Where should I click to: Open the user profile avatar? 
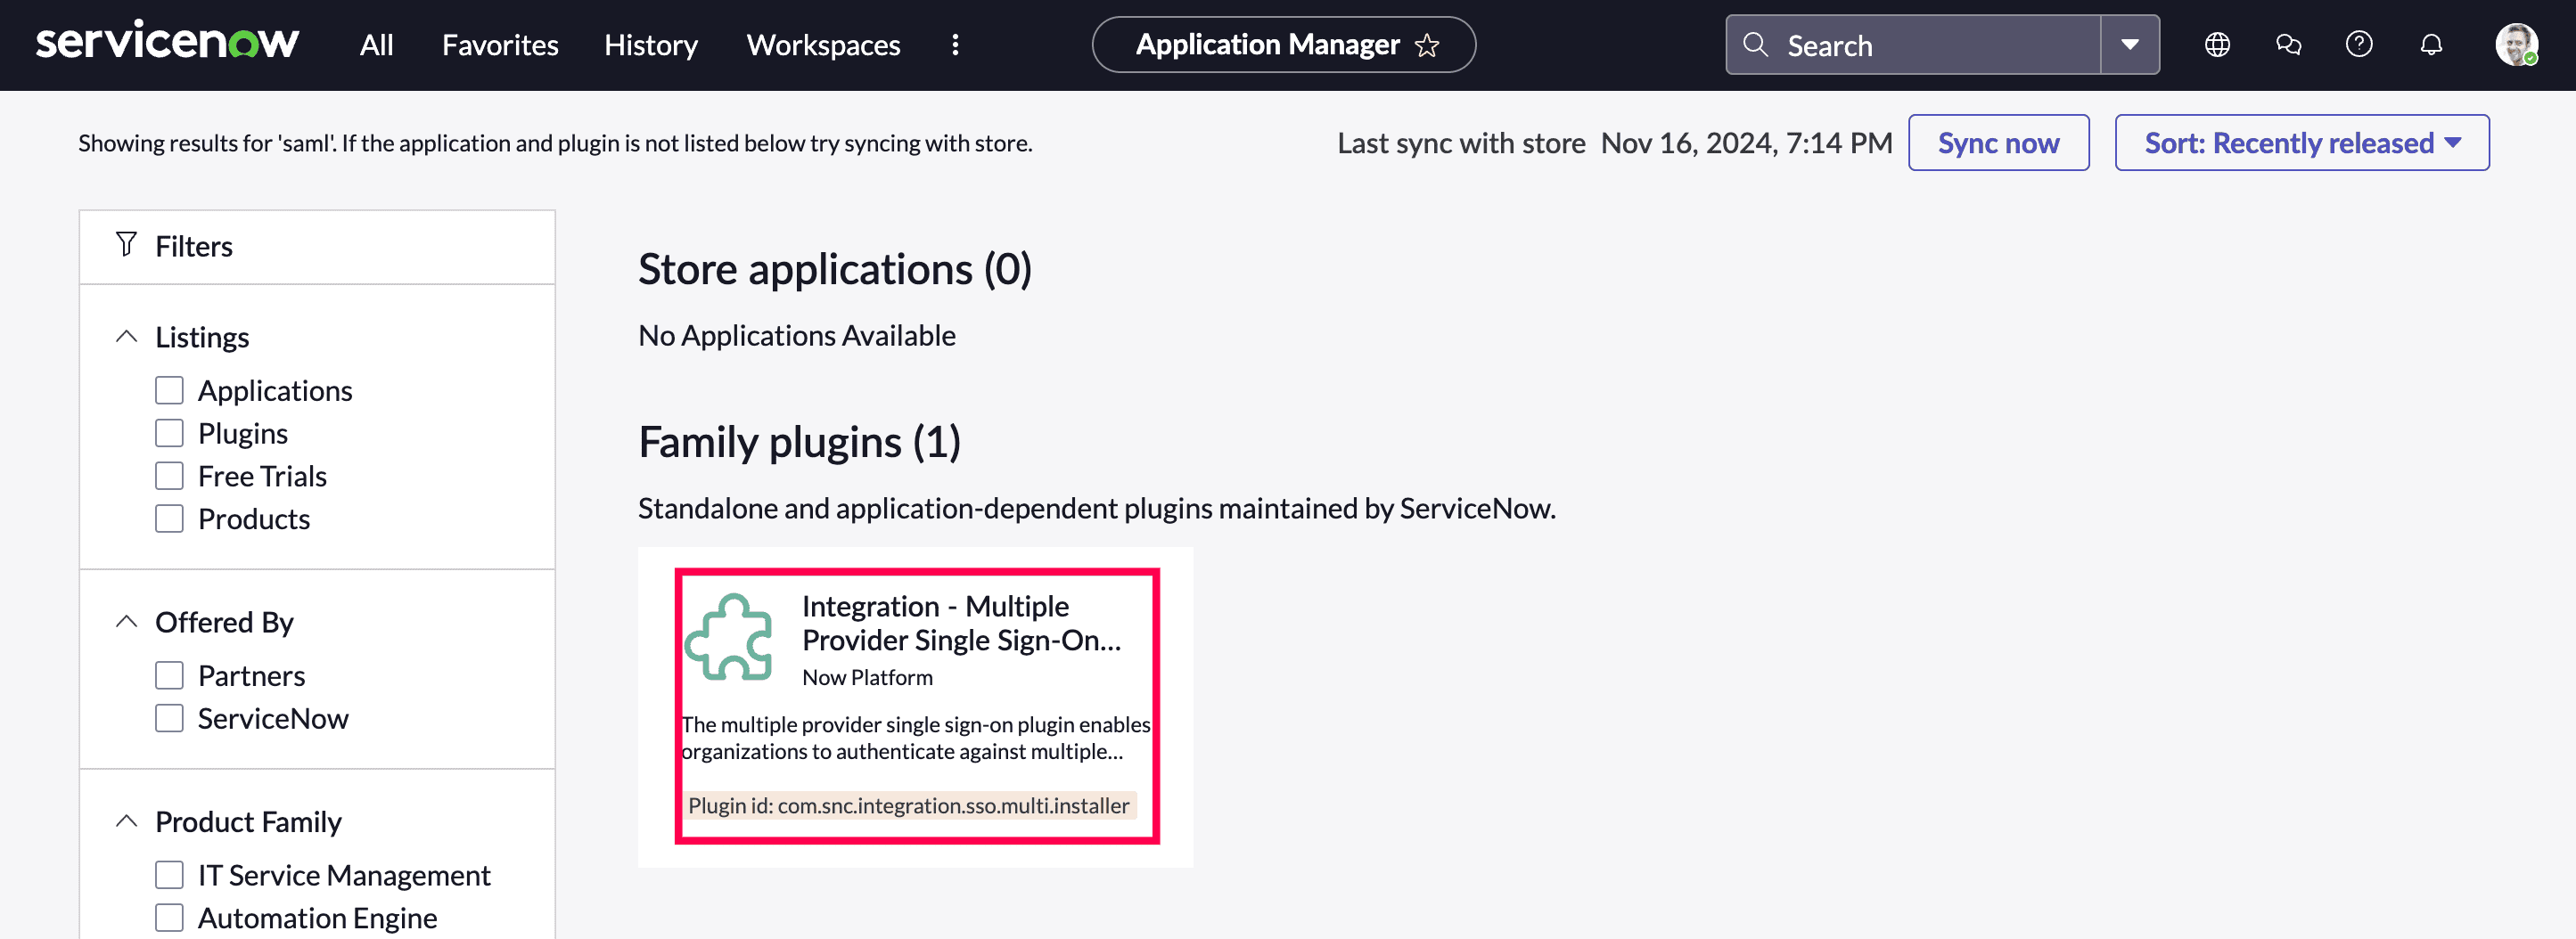click(x=2515, y=45)
